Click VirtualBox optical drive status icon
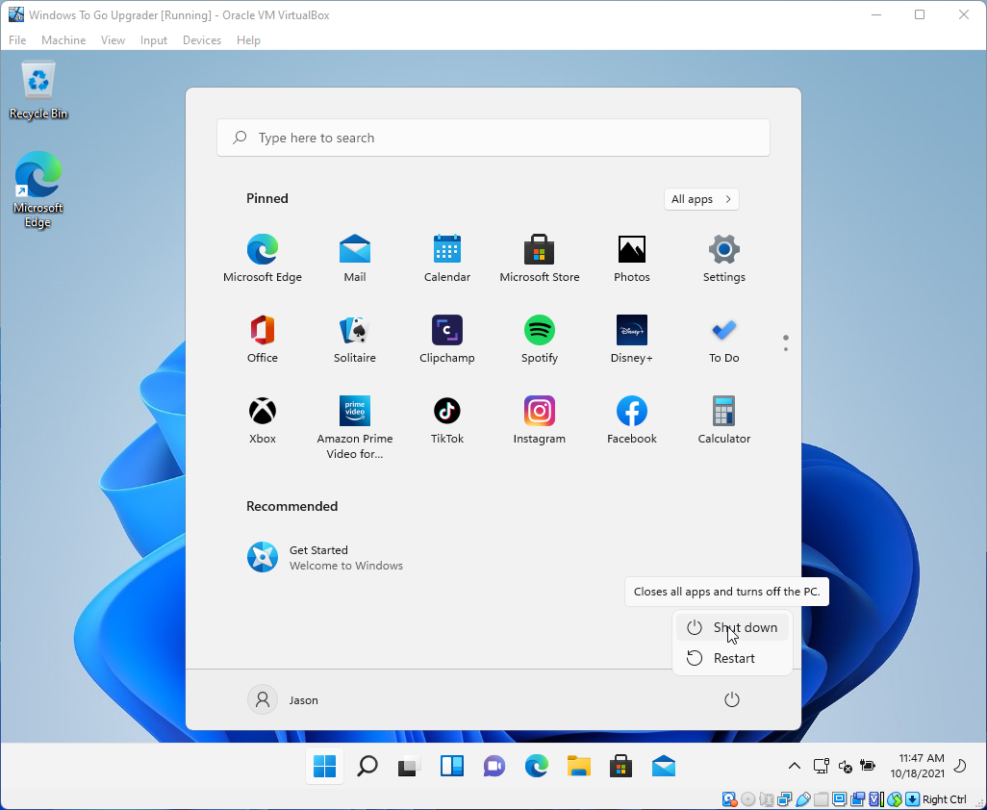987x810 pixels. (747, 799)
